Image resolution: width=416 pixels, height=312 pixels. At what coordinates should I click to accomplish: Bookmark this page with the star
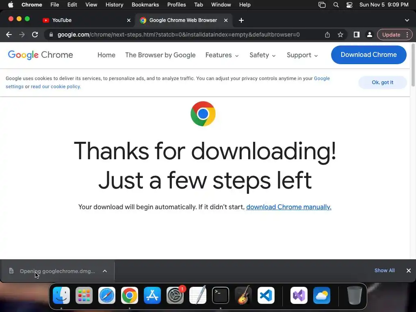pos(340,35)
